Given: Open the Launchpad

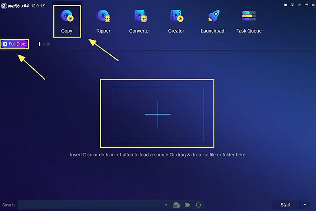Looking at the screenshot, I should pyautogui.click(x=213, y=21).
